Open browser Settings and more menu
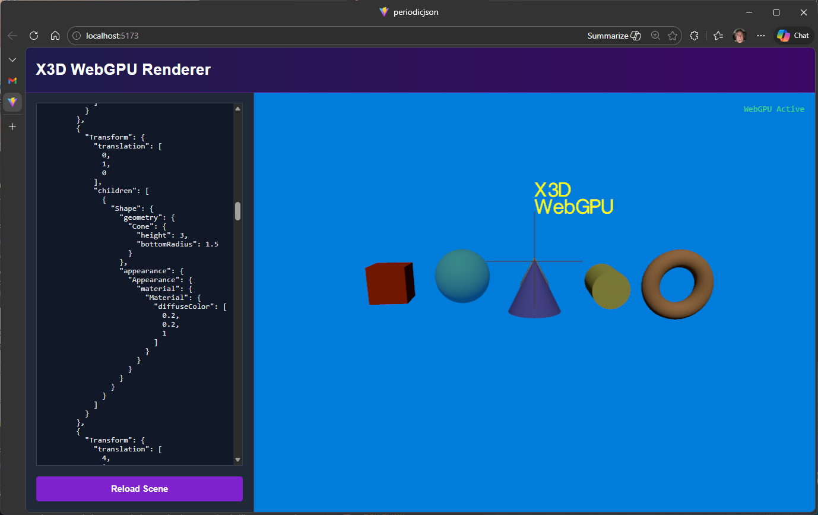This screenshot has height=515, width=818. pyautogui.click(x=761, y=36)
